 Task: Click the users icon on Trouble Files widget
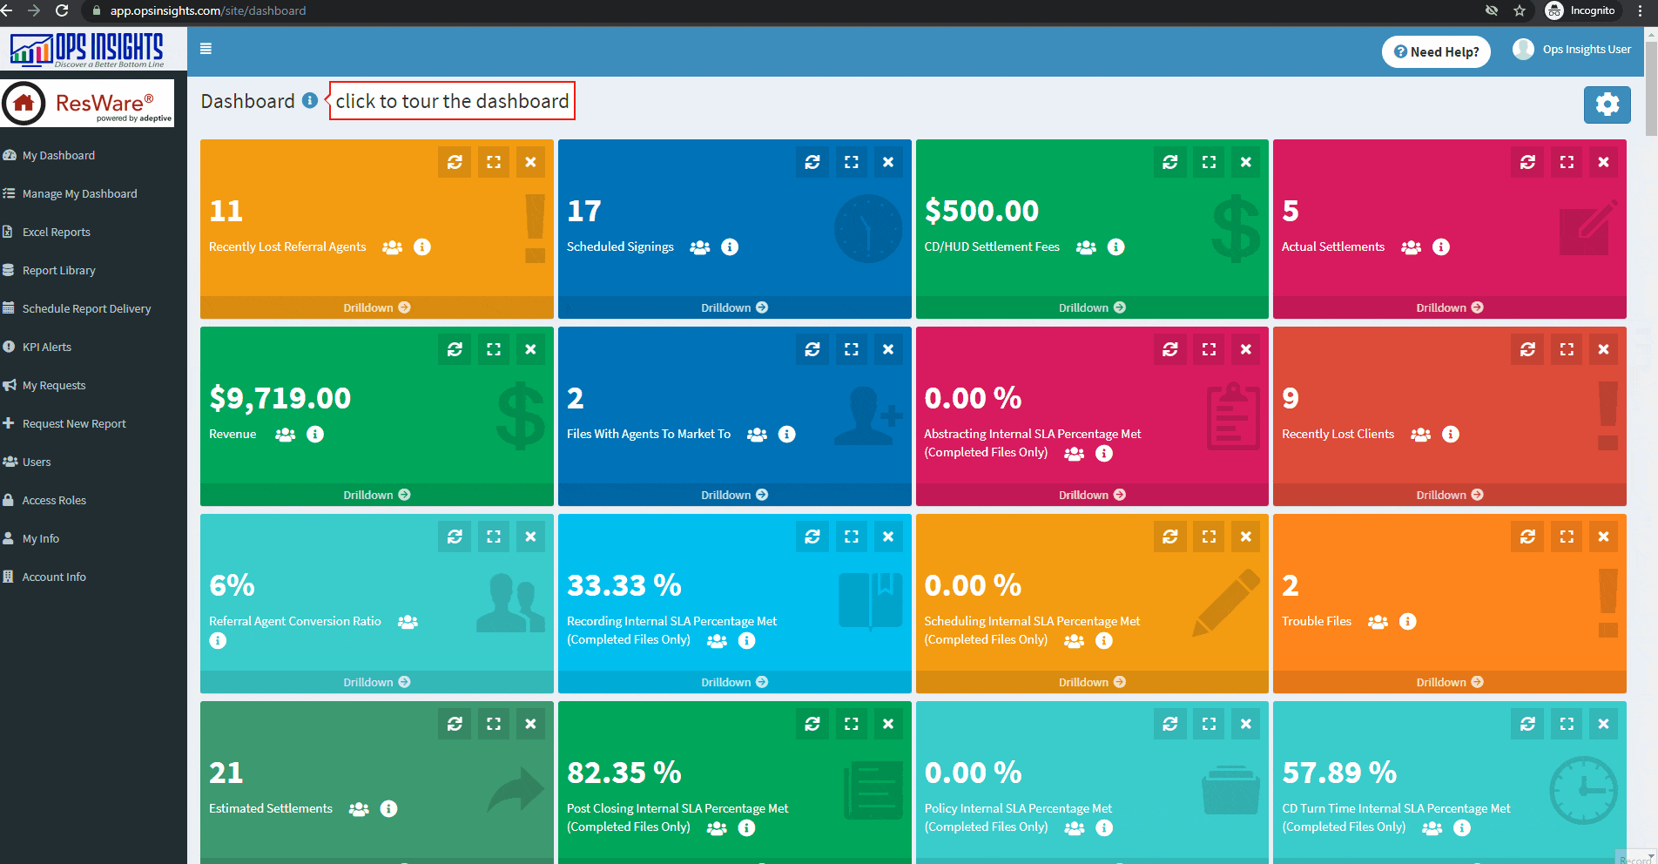click(1377, 621)
